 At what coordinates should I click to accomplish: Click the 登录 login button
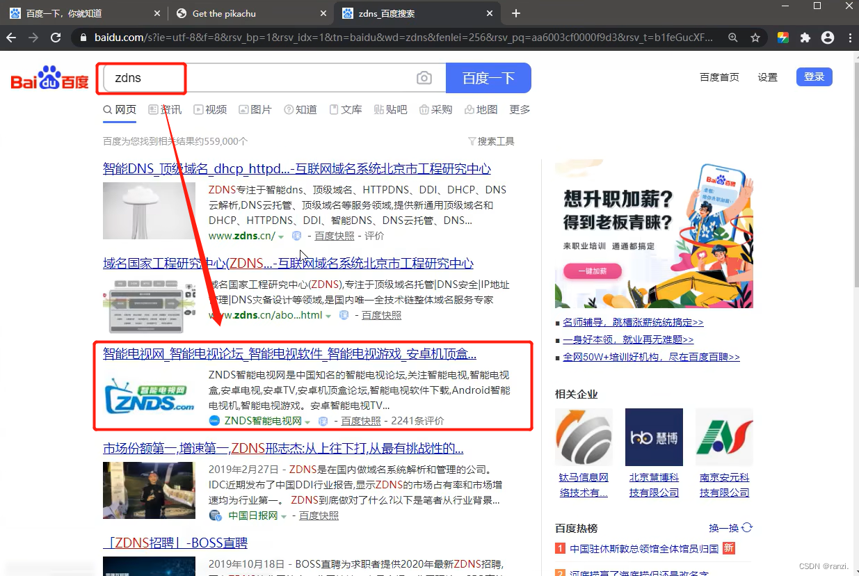coord(814,77)
